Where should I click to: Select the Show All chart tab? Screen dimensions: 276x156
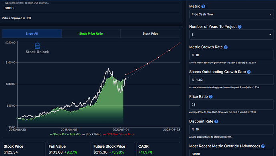(32, 33)
